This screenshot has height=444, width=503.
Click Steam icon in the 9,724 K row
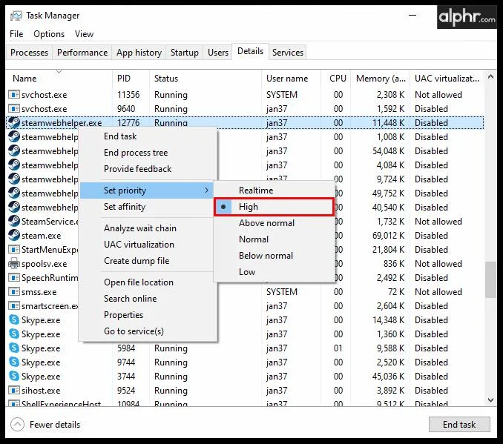(x=14, y=179)
